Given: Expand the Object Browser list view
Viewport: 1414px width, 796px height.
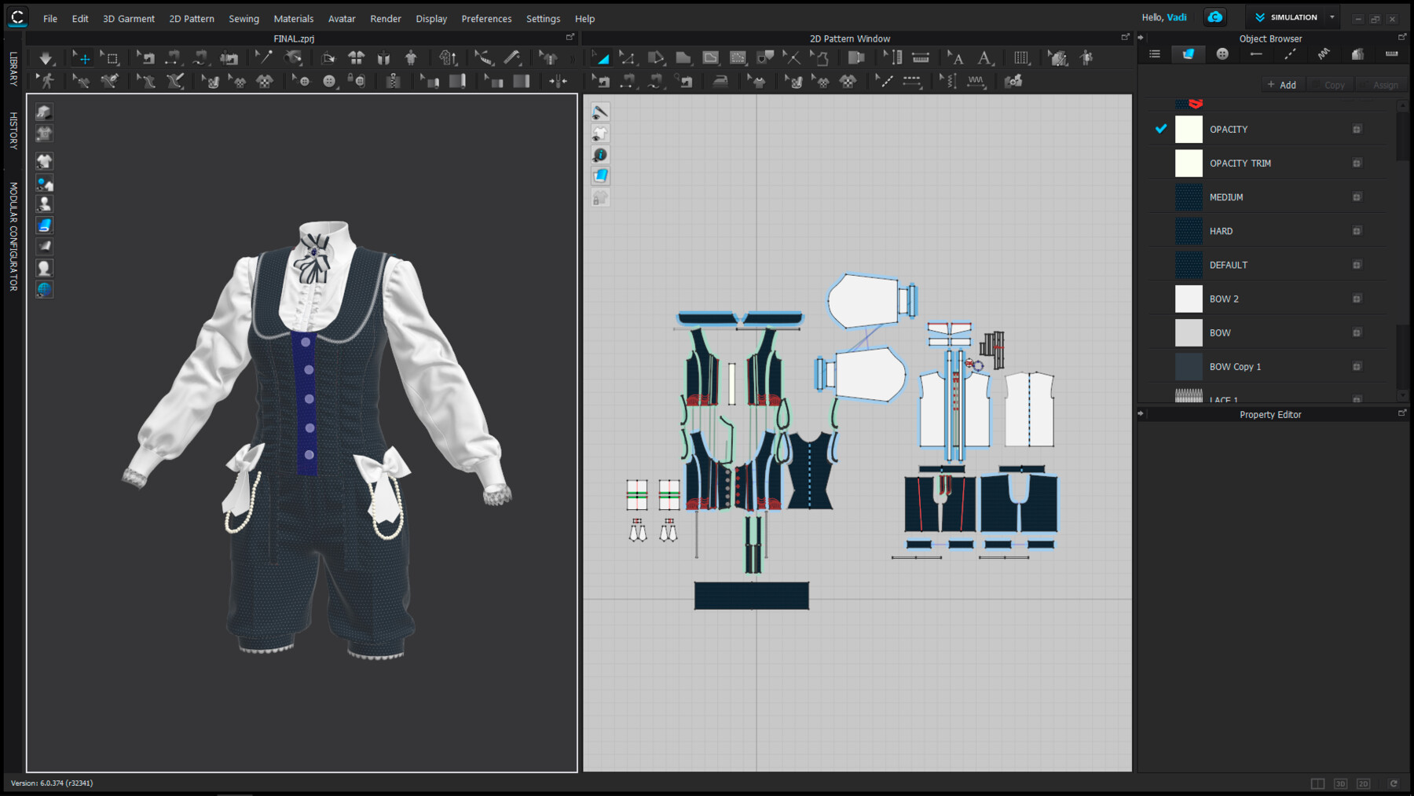Looking at the screenshot, I should 1154,54.
